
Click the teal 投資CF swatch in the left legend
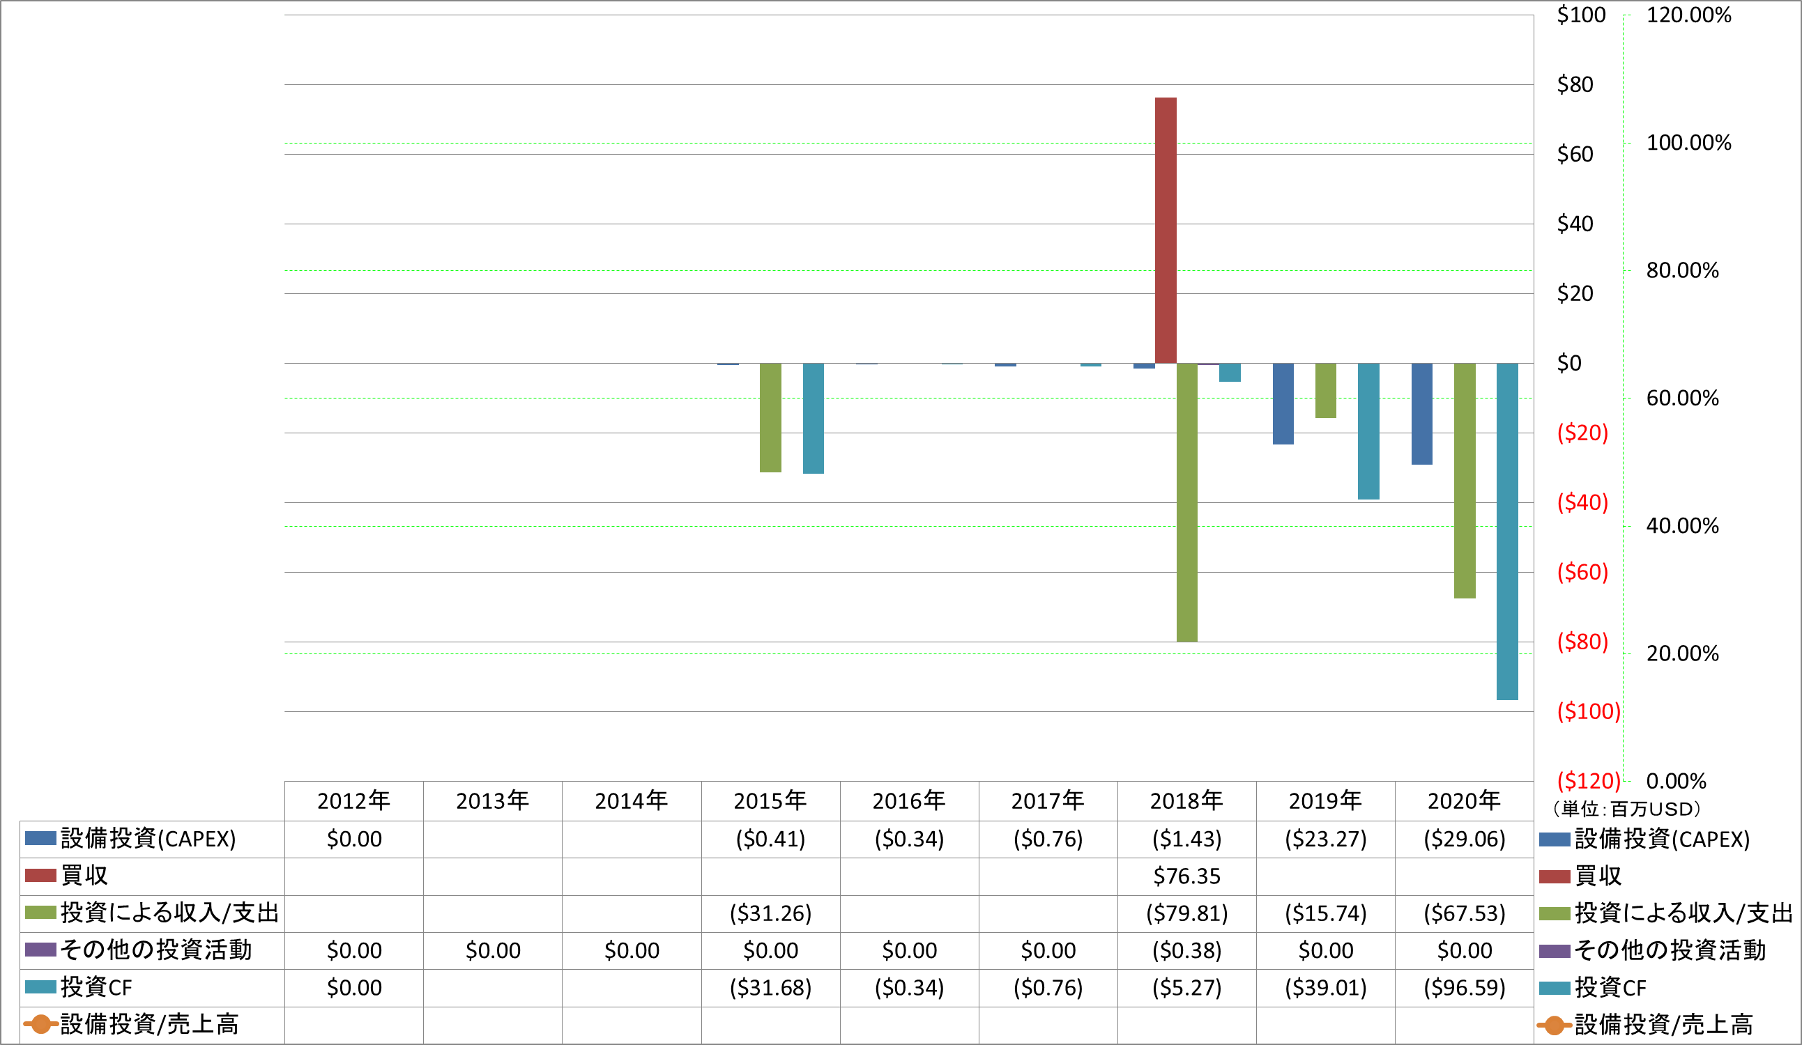pyautogui.click(x=40, y=987)
